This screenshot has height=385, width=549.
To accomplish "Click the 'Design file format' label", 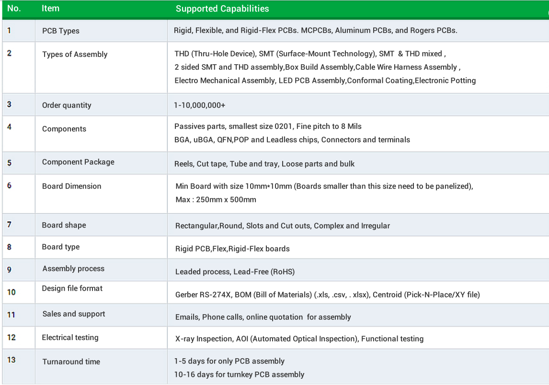I will (72, 288).
